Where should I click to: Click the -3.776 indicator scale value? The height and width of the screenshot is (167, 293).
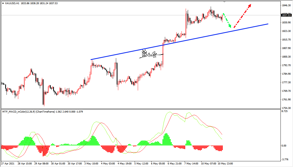coord(285,159)
